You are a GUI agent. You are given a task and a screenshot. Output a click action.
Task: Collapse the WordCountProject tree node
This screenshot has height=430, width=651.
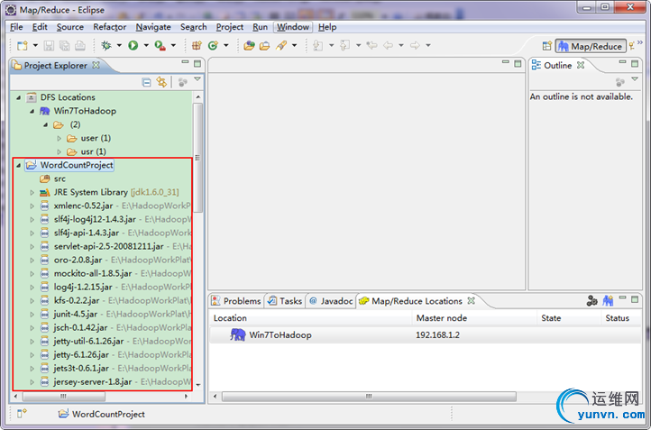[18, 165]
